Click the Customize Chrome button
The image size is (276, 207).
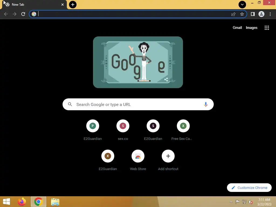pos(249,188)
